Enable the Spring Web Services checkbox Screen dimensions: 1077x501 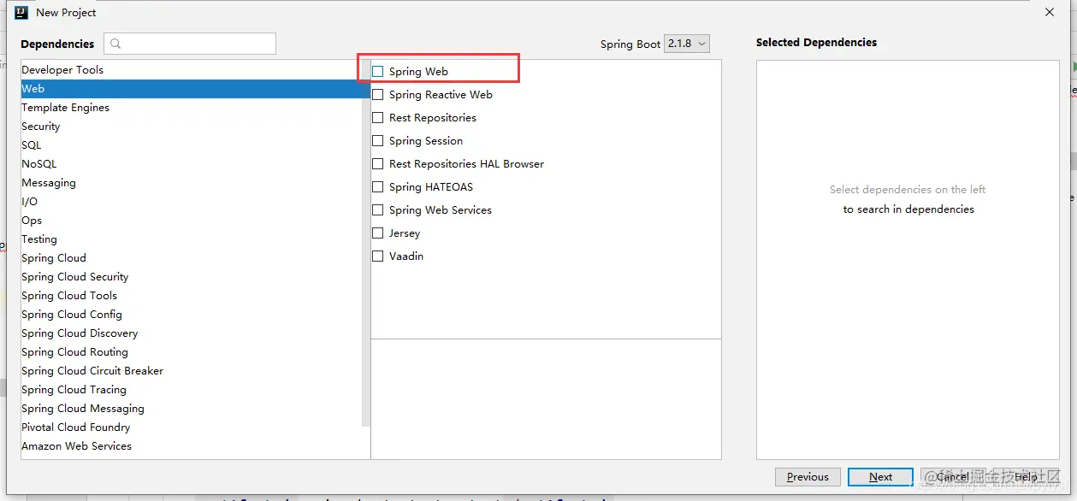pos(377,210)
